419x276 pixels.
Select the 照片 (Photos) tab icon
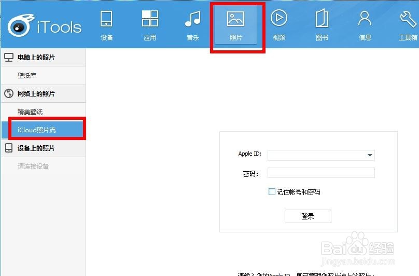pos(235,19)
